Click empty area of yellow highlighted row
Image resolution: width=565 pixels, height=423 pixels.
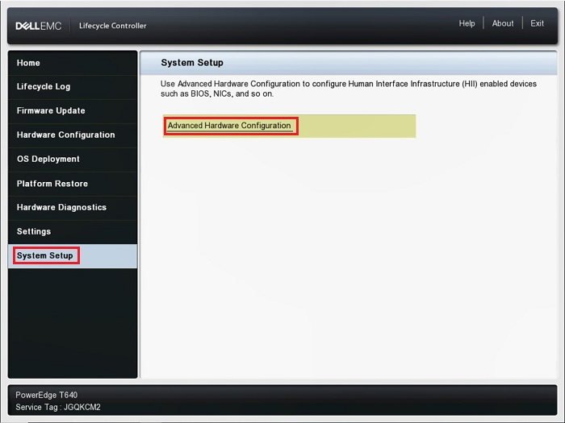pos(357,126)
